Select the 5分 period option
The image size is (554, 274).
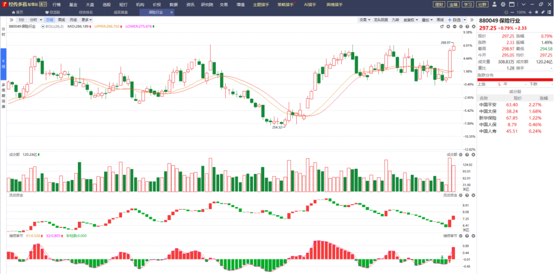pos(21,20)
